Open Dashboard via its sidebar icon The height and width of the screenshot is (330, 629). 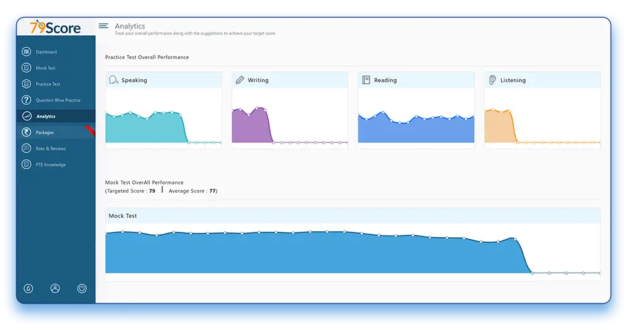click(26, 52)
